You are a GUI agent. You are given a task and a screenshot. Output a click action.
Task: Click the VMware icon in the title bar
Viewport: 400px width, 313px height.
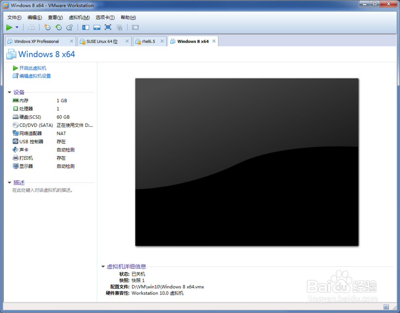pos(6,5)
